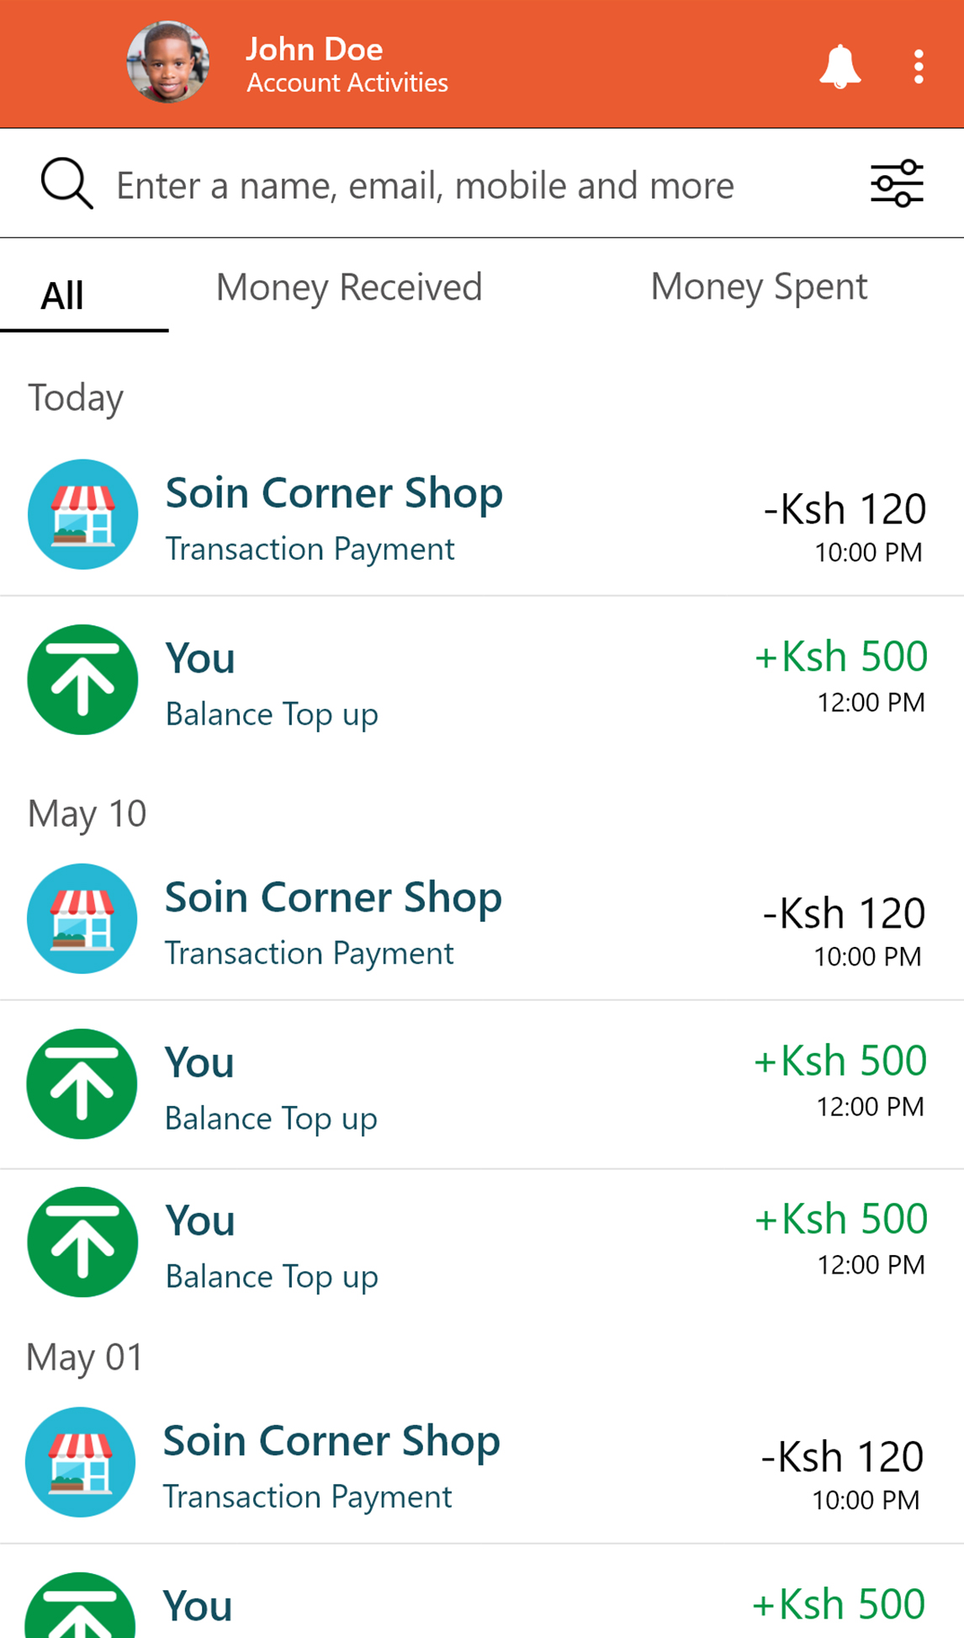Tap John Doe's profile picture
Viewport: 964px width, 1638px height.
(x=168, y=62)
